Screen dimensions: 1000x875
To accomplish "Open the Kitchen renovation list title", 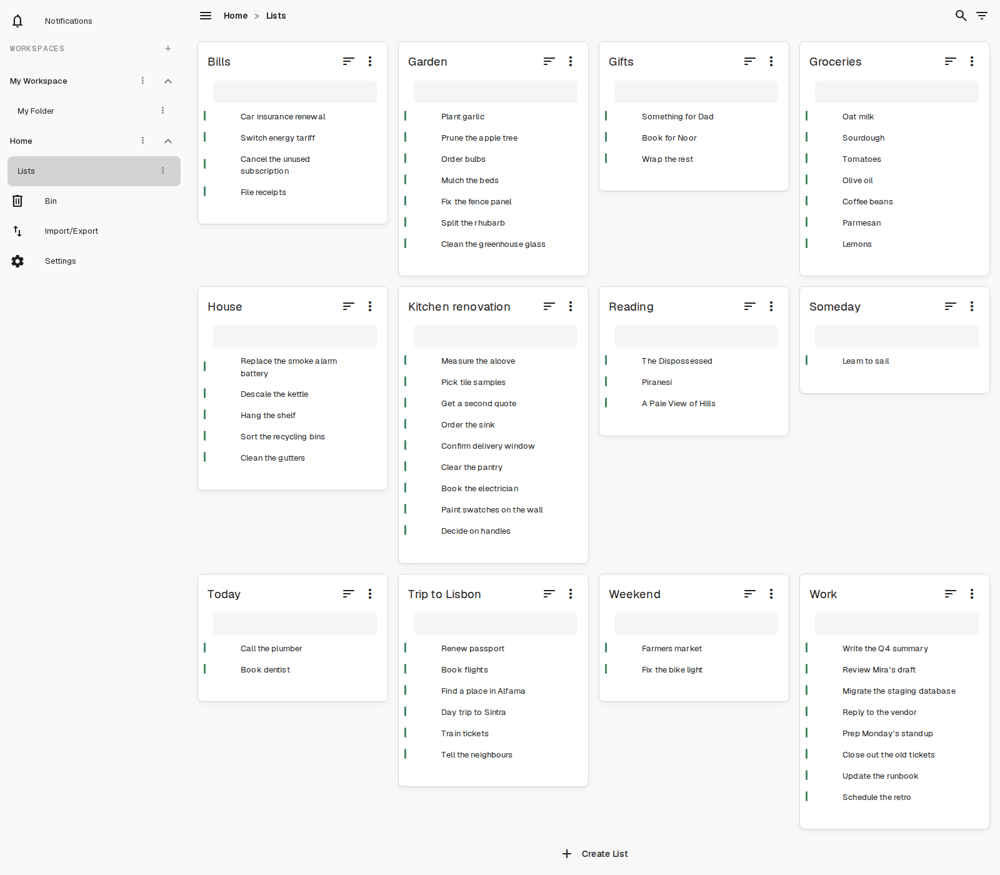I will tap(459, 307).
